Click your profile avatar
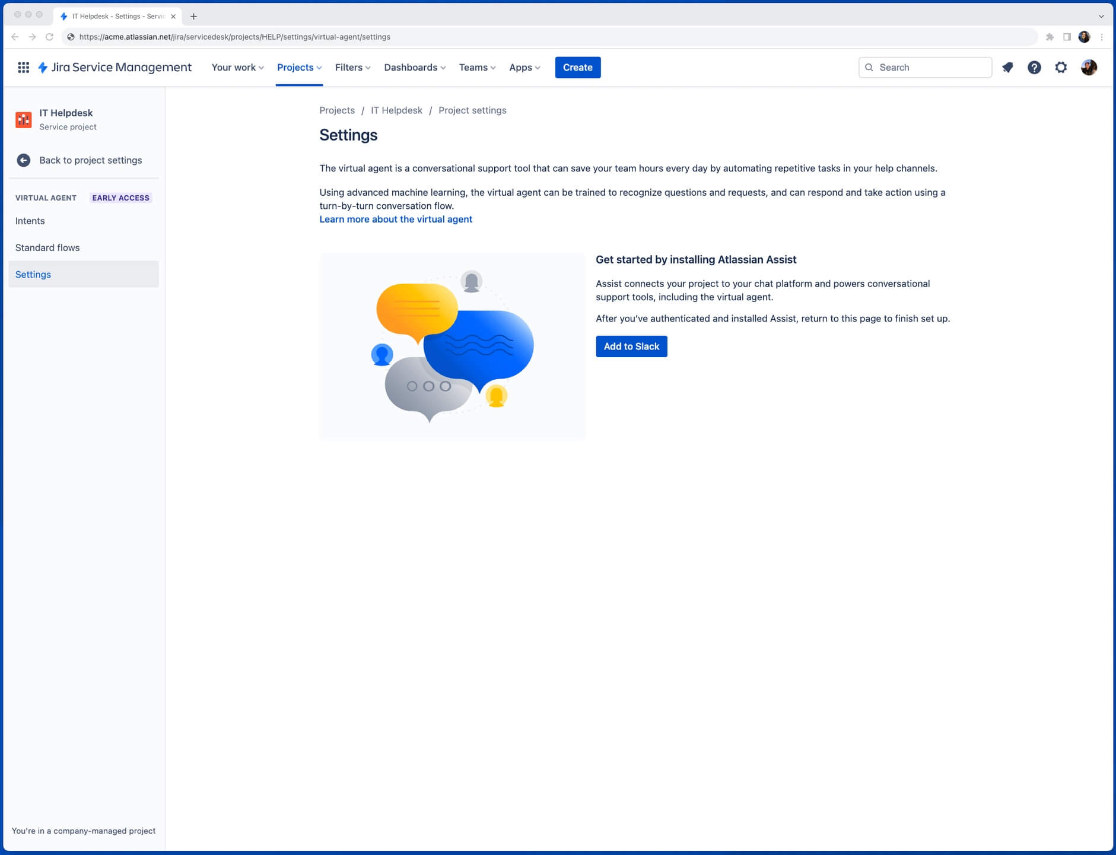This screenshot has height=855, width=1116. (x=1089, y=67)
